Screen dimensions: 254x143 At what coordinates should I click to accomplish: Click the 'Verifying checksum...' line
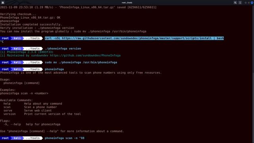coord(18,14)
